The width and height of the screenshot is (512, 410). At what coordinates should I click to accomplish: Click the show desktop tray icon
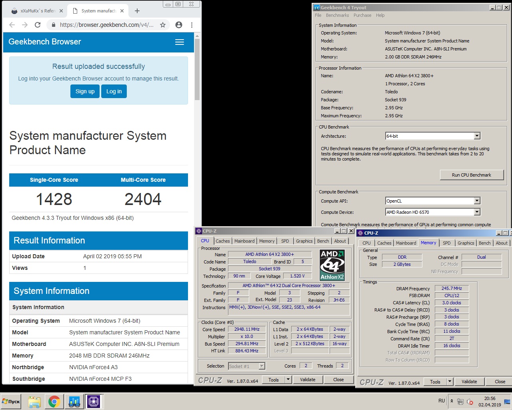(507, 402)
